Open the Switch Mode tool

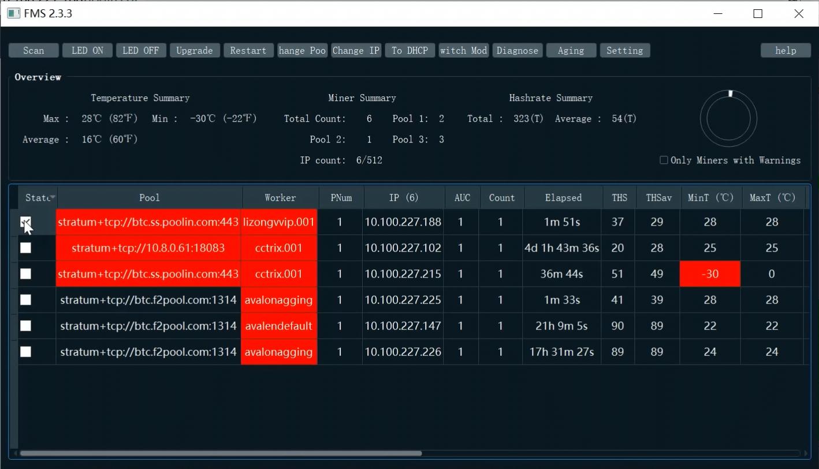click(x=463, y=50)
